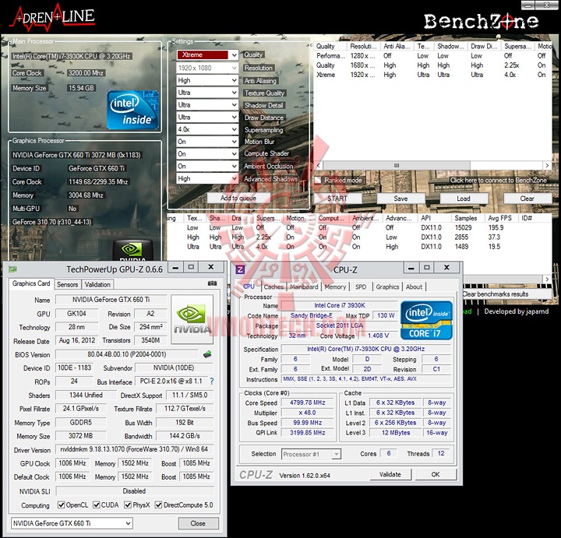
Task: Click the Add to queue button
Action: point(238,198)
